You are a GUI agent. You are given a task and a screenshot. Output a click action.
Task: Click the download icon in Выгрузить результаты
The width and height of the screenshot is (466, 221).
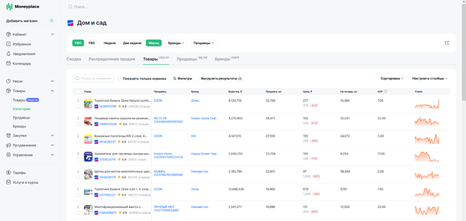(240, 78)
